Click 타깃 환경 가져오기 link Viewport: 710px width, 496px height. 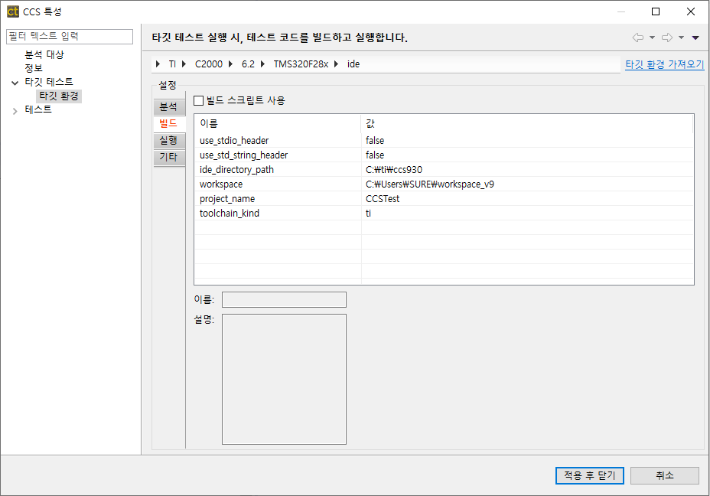click(x=664, y=64)
